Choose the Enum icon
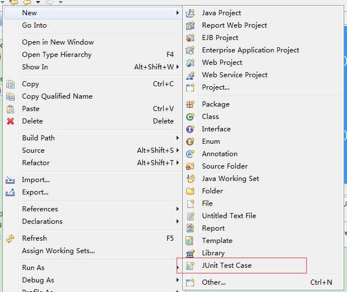This screenshot has height=292, width=347. [x=190, y=141]
